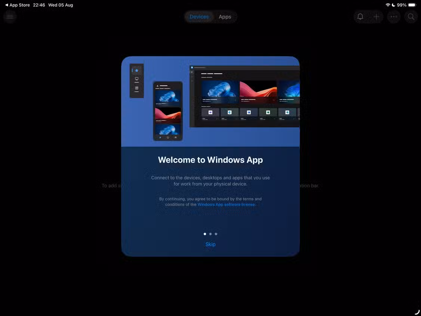Click the star favorites icon in illustration
The width and height of the screenshot is (421, 316).
(x=137, y=70)
